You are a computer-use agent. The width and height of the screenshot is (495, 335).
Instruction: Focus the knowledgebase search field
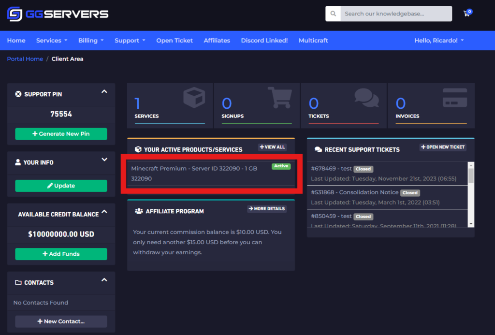coord(396,14)
